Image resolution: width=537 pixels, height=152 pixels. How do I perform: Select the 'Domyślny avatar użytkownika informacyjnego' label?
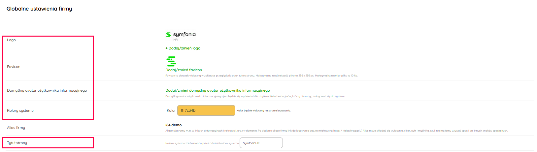[47, 90]
